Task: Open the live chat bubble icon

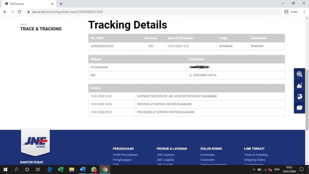Action: pos(300,108)
